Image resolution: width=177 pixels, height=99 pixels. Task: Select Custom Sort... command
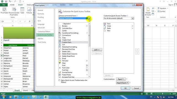pos(73,42)
